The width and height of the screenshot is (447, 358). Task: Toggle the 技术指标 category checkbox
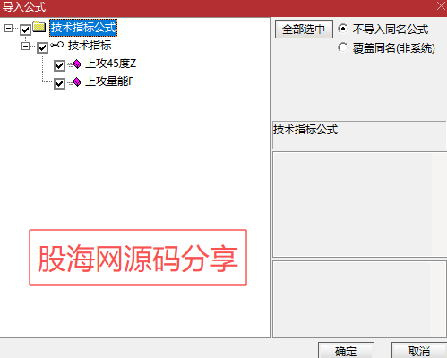pyautogui.click(x=42, y=47)
